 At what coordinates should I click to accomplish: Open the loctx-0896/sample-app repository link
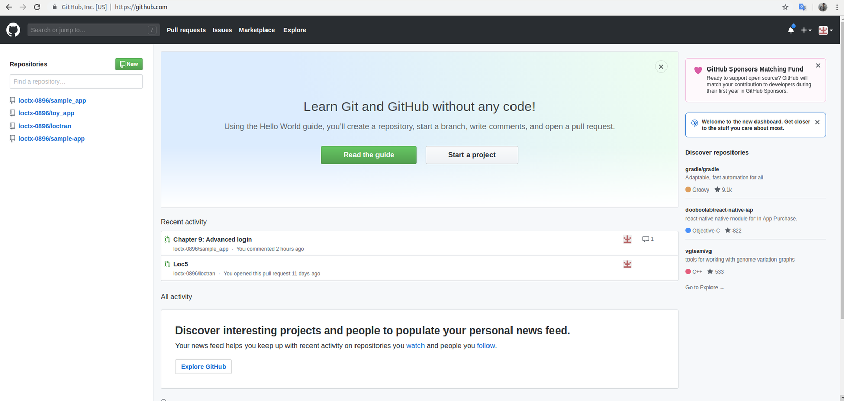click(x=52, y=139)
